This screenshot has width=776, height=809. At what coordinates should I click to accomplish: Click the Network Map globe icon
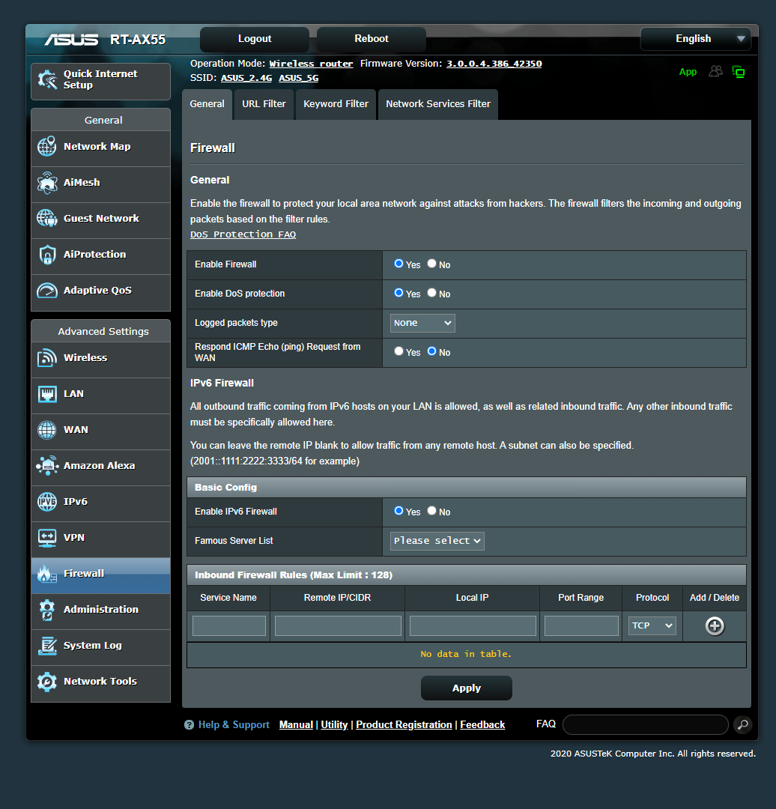(x=47, y=147)
